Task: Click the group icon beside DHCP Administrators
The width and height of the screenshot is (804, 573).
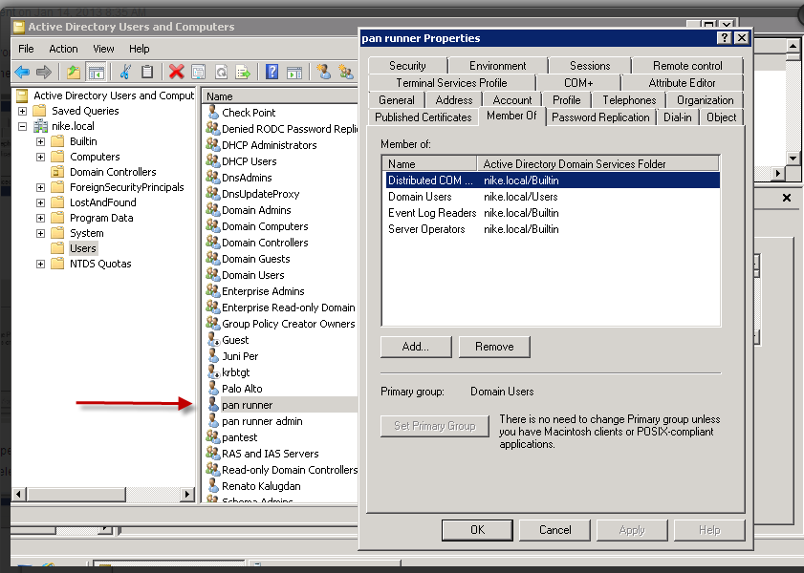Action: point(213,144)
